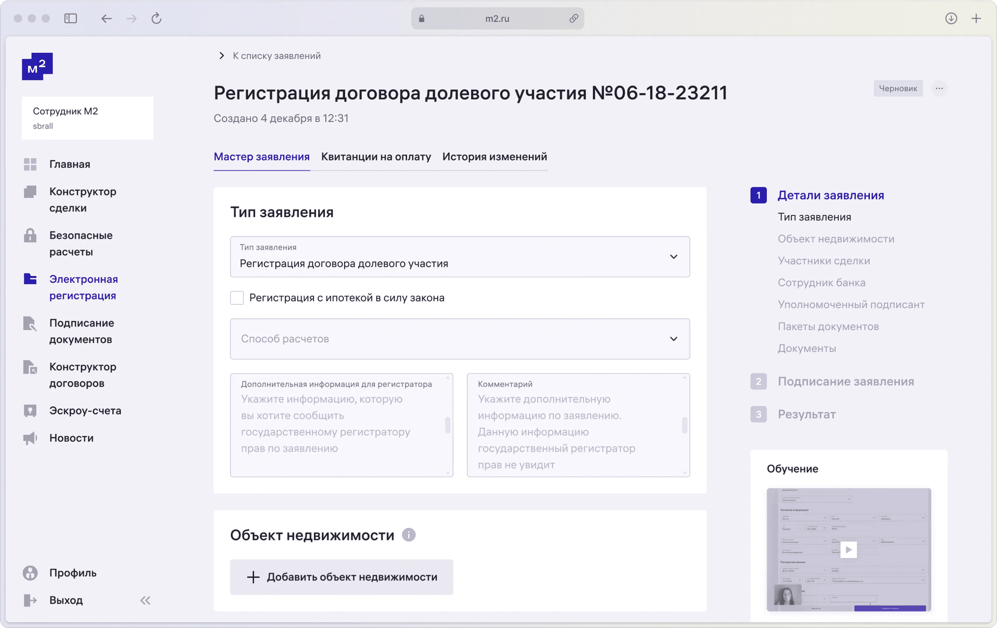Image resolution: width=997 pixels, height=628 pixels.
Task: Switch to История изменений tab
Action: (495, 157)
